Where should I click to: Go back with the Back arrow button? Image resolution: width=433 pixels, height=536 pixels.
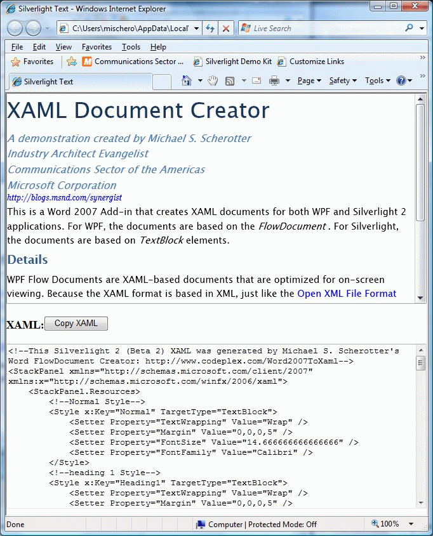[x=15, y=29]
